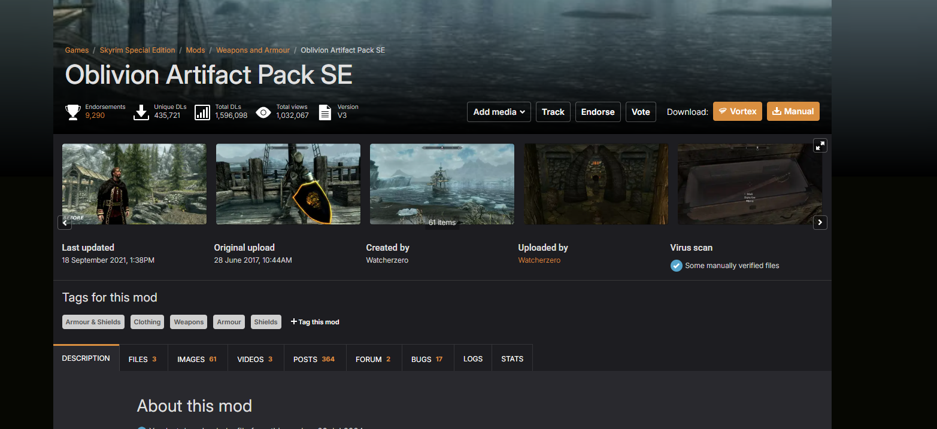The height and width of the screenshot is (429, 937).
Task: Click the Total views eye icon
Action: [x=263, y=112]
